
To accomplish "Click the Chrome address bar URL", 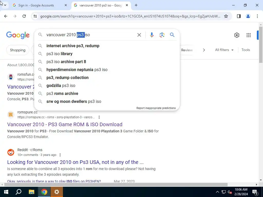I will (130, 16).
